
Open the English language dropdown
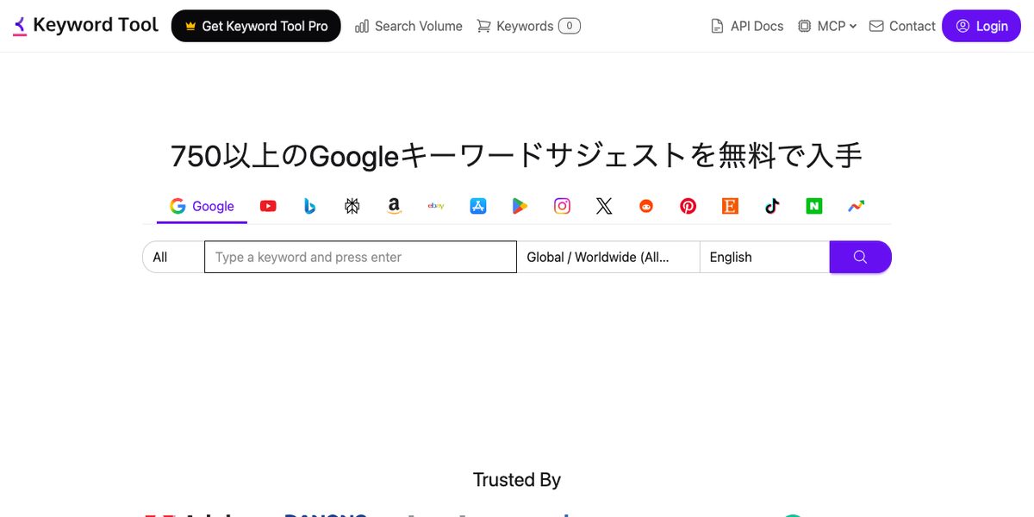pyautogui.click(x=764, y=257)
